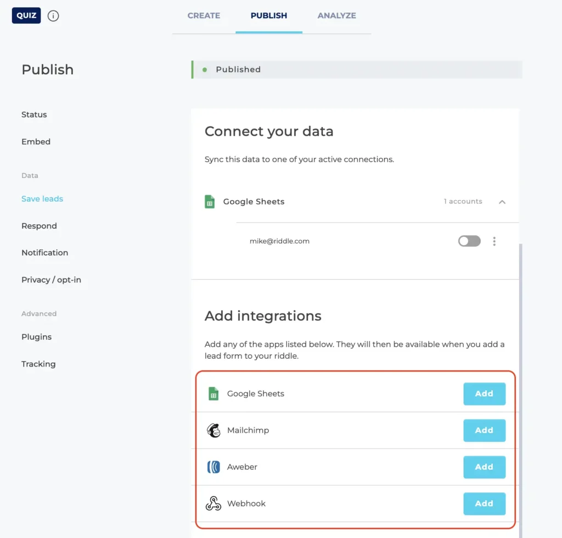Screen dimensions: 562x538
Task: Go to Privacy / opt-in
Action: 51,280
